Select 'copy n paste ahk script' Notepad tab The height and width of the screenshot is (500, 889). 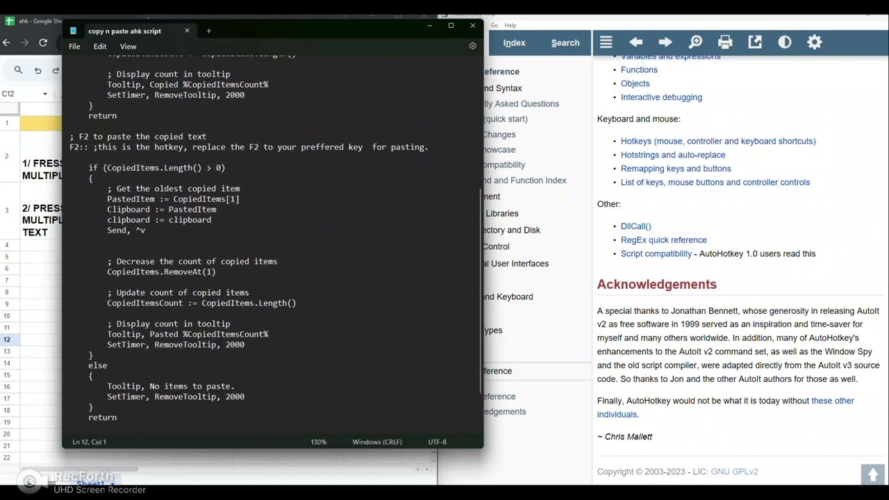tap(124, 31)
